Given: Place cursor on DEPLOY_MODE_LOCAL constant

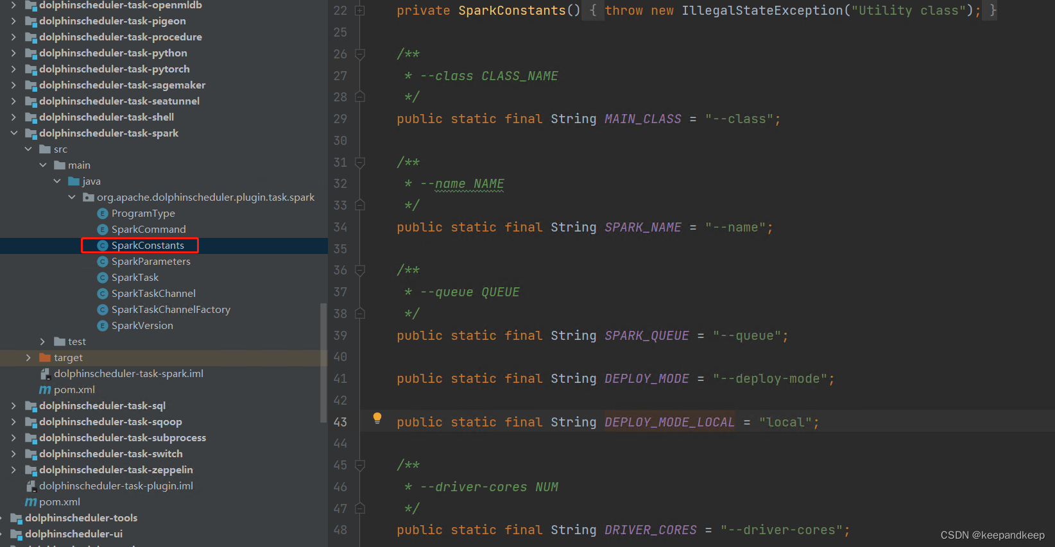Looking at the screenshot, I should tap(669, 422).
